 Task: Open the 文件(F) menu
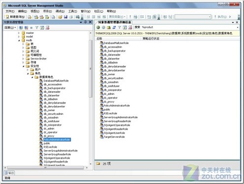(10, 11)
